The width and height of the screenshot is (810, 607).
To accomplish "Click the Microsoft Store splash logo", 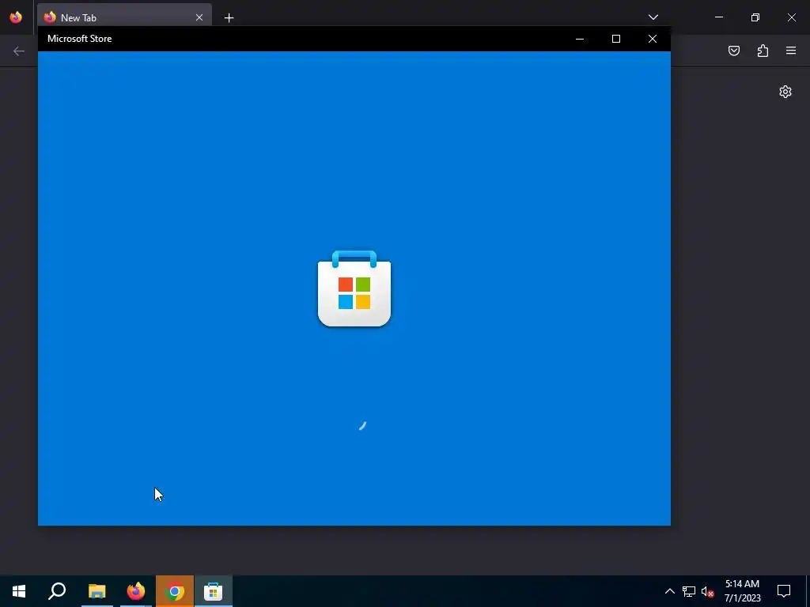I will (354, 288).
